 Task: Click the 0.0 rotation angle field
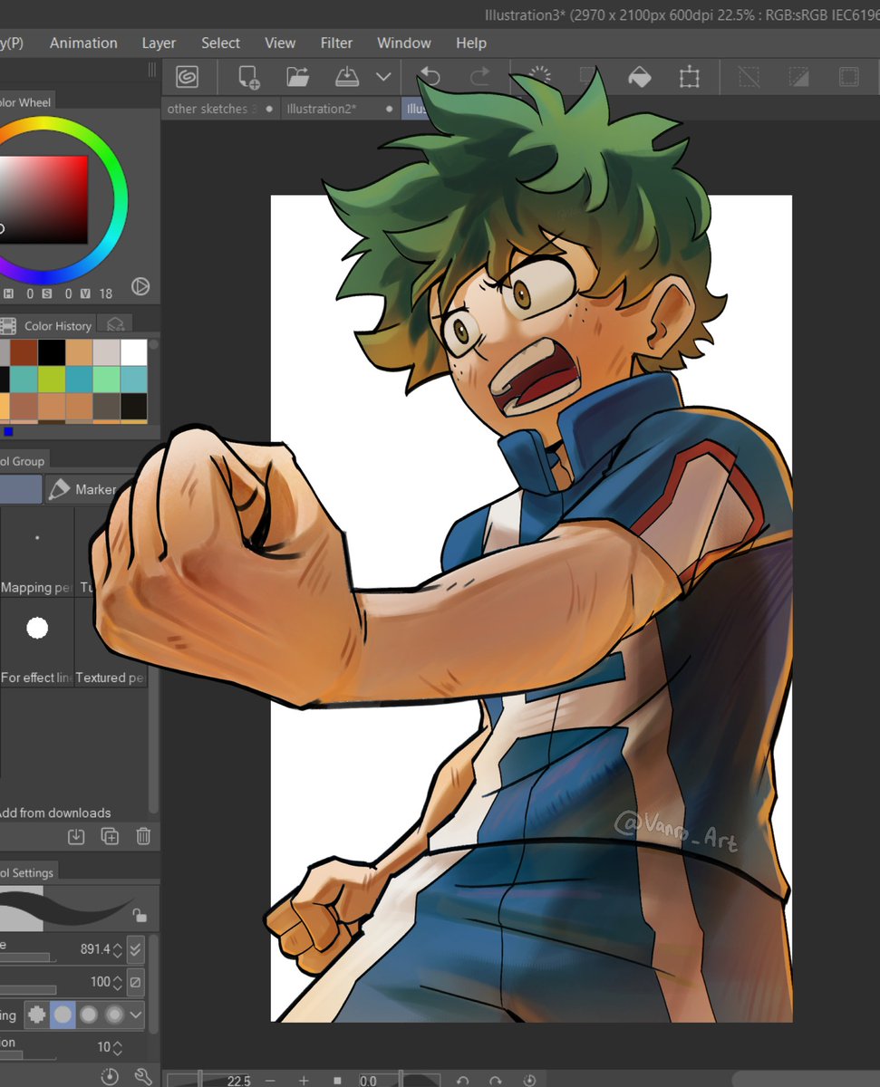[368, 1081]
